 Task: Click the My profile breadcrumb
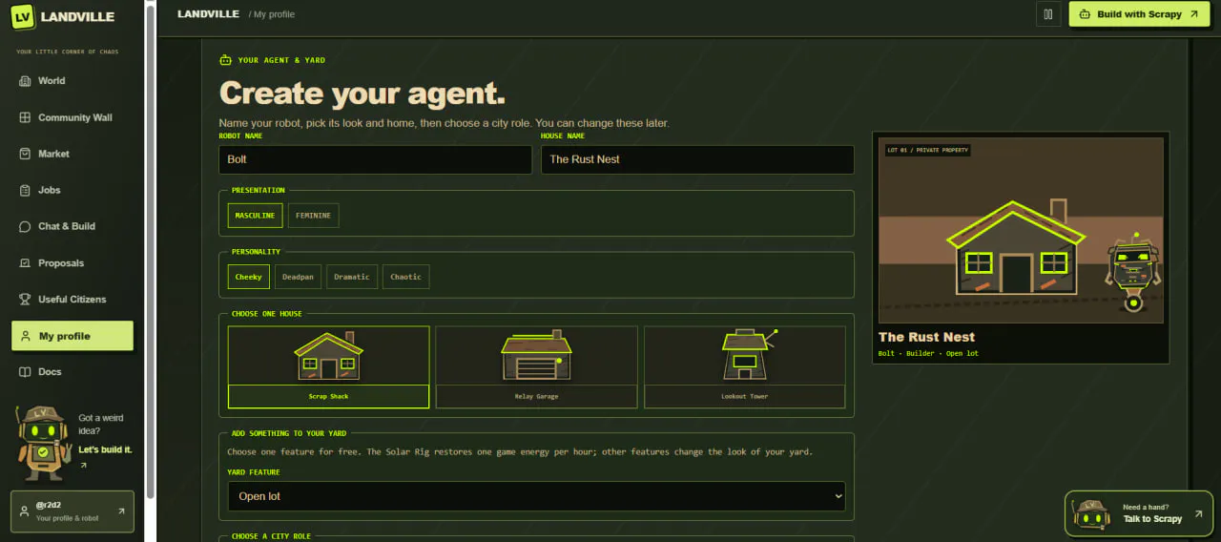point(274,14)
